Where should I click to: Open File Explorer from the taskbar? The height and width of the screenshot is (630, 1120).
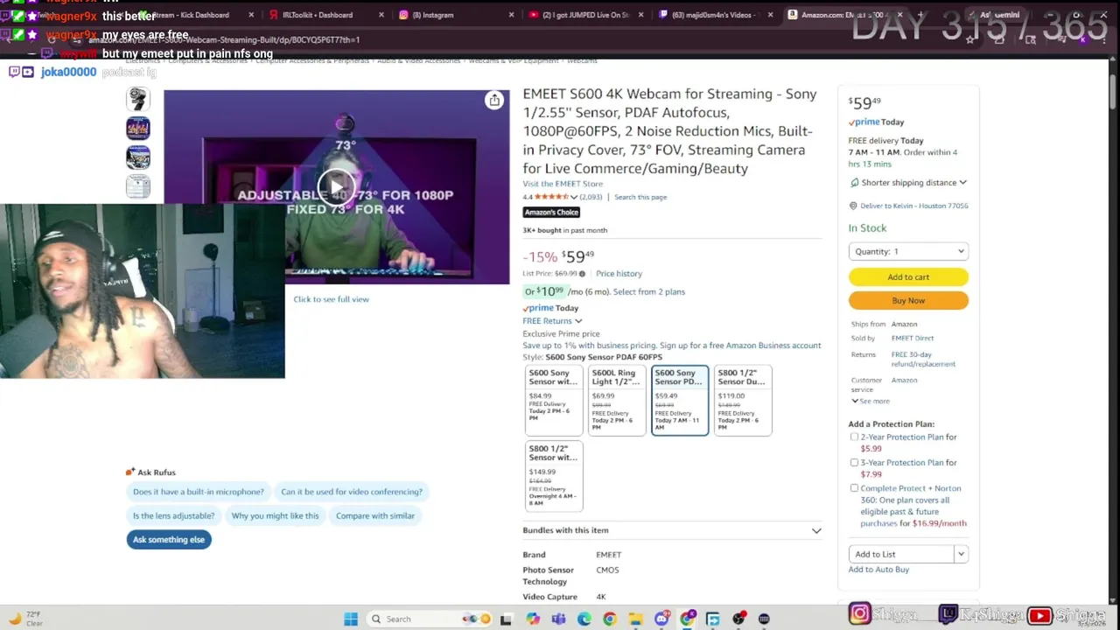pyautogui.click(x=636, y=619)
